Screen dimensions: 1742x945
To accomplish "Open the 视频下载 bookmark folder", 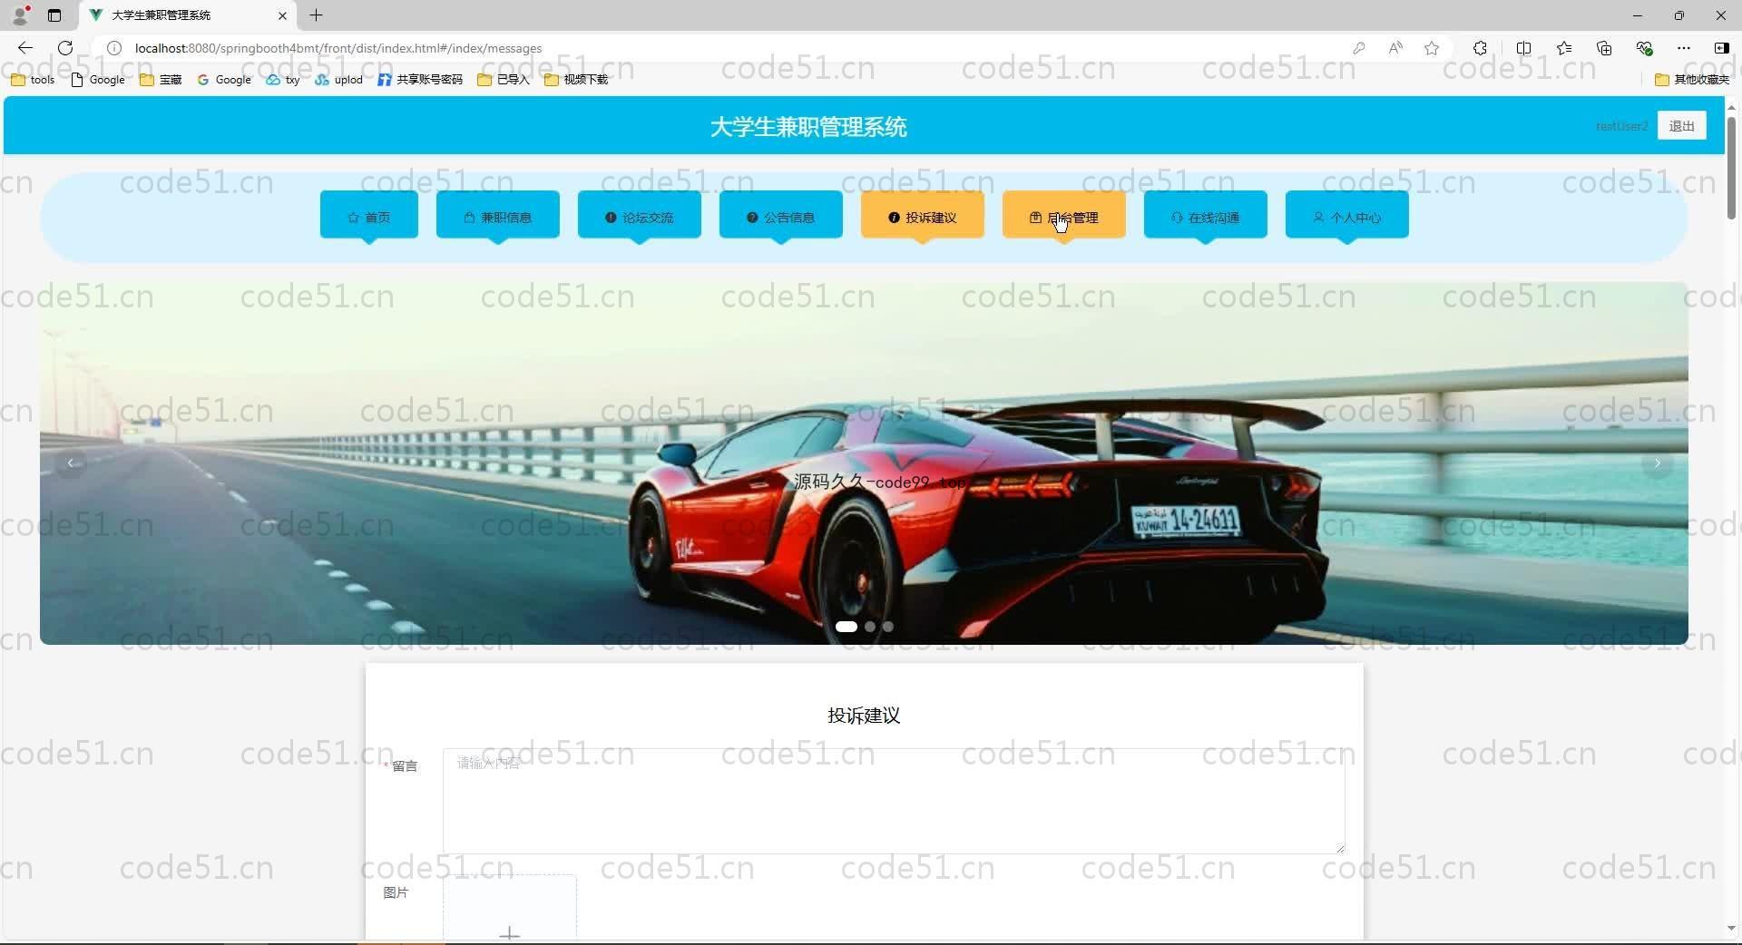I will [x=576, y=80].
